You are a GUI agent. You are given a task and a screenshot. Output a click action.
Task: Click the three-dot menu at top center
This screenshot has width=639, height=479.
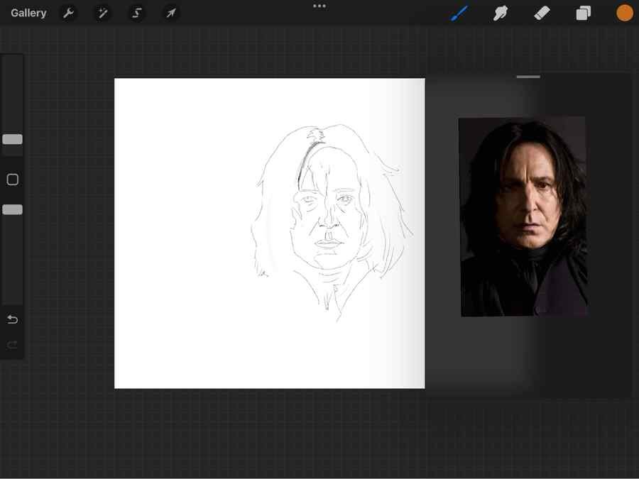coord(319,6)
